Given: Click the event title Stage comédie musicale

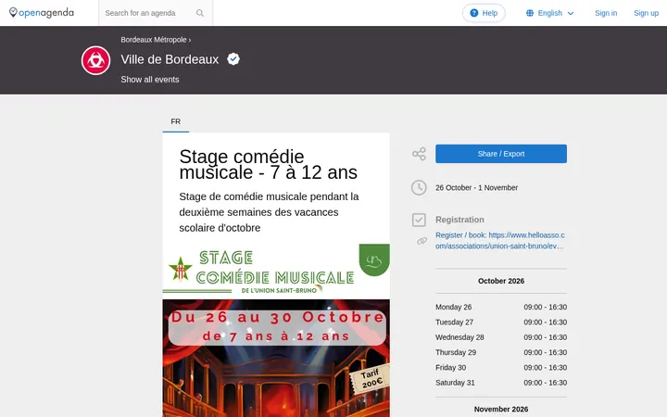Looking at the screenshot, I should coord(269,164).
